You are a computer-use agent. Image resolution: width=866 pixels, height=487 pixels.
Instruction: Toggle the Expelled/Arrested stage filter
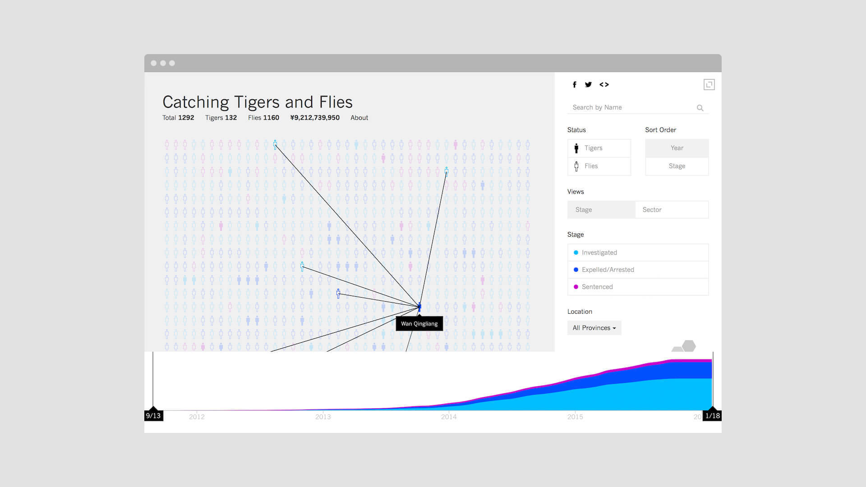tap(638, 270)
